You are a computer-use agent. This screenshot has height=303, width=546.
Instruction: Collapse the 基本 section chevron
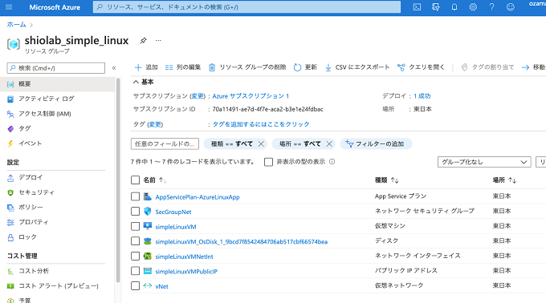[x=136, y=82]
